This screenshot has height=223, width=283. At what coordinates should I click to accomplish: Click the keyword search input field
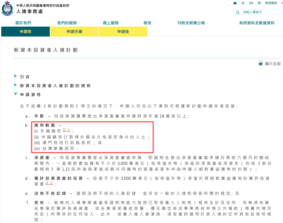click(x=261, y=12)
